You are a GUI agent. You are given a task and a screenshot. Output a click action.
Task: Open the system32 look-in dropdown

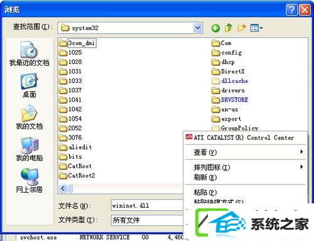[x=198, y=28]
